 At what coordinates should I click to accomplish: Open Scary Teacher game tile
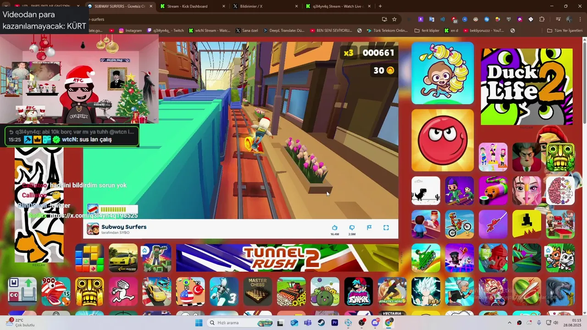[526, 157]
